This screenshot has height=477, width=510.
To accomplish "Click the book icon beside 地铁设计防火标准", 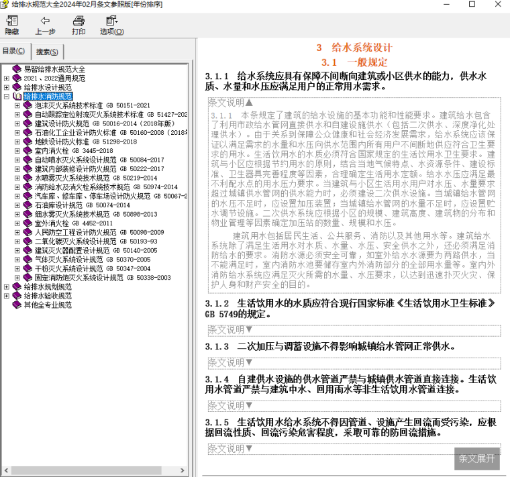I will (x=28, y=142).
